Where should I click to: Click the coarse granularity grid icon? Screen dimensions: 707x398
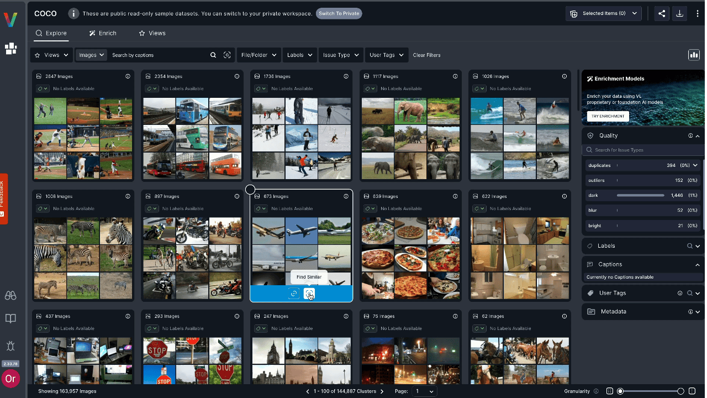click(609, 391)
